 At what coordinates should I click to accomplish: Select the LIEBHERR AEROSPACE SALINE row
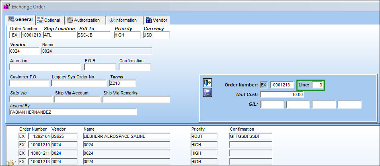pos(146,136)
